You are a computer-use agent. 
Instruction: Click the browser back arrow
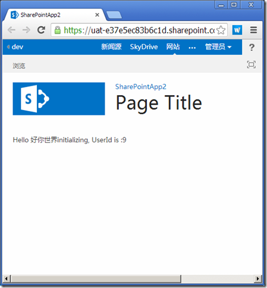coord(11,30)
